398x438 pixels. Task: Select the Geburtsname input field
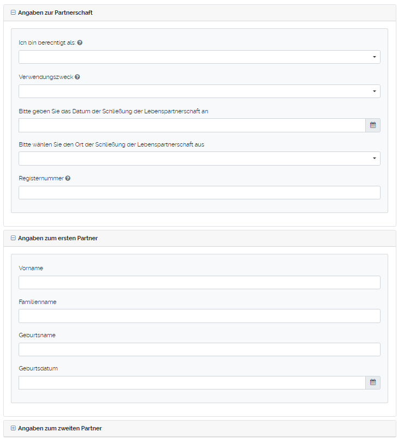pyautogui.click(x=199, y=349)
